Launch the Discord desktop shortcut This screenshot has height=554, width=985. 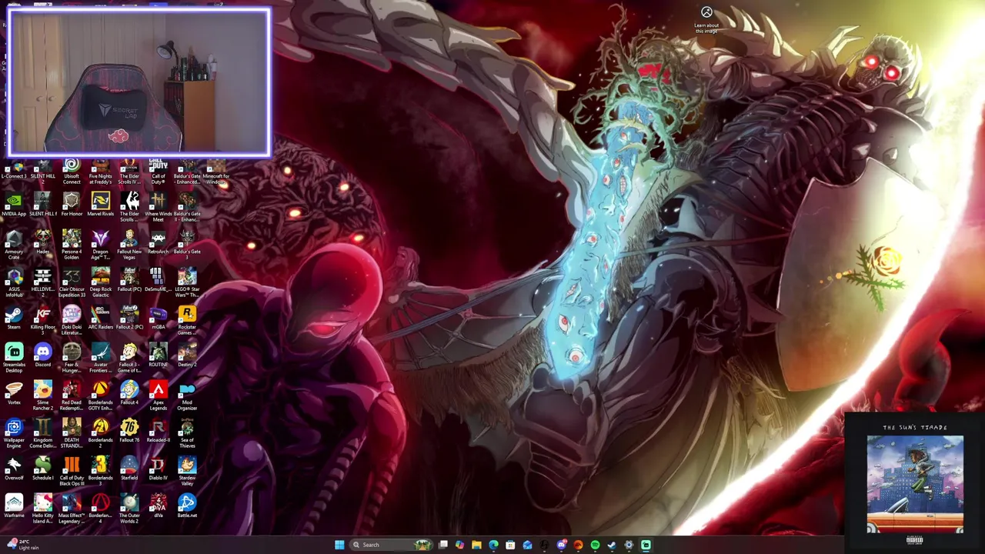42,356
